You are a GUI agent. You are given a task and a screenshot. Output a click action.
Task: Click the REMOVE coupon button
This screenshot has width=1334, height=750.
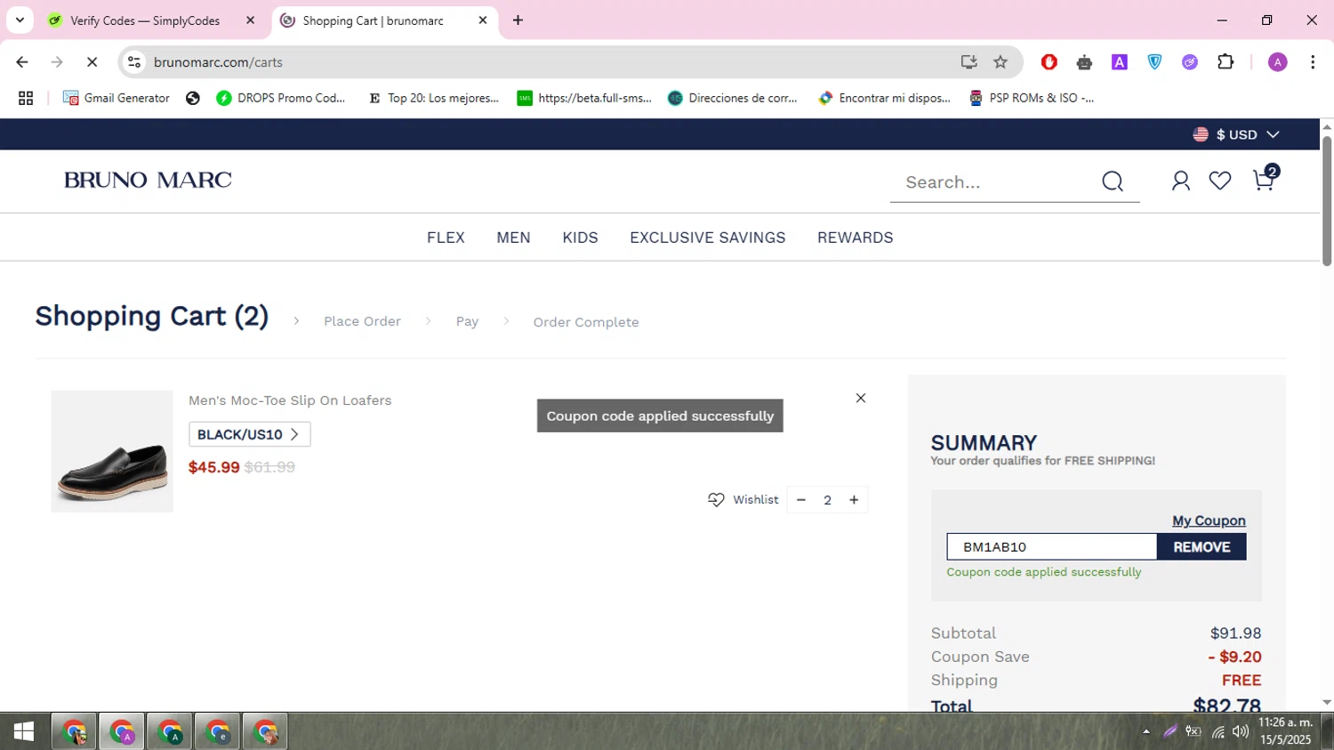[x=1201, y=547]
